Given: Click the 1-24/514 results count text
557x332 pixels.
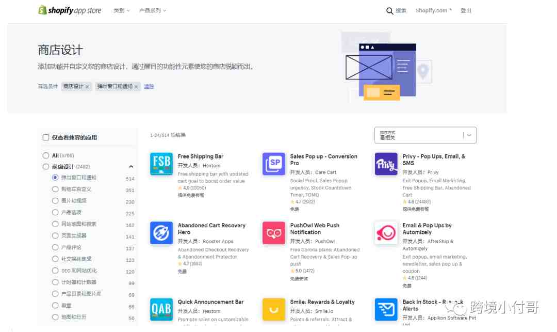Looking at the screenshot, I should point(168,135).
